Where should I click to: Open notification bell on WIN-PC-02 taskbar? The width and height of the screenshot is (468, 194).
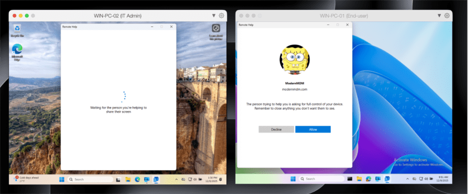coord(220,179)
